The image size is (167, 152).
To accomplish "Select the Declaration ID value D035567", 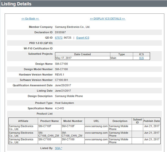I will pyautogui.click(x=60, y=32).
